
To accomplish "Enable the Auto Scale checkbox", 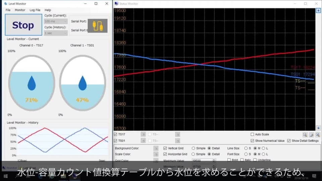I will tap(252, 134).
